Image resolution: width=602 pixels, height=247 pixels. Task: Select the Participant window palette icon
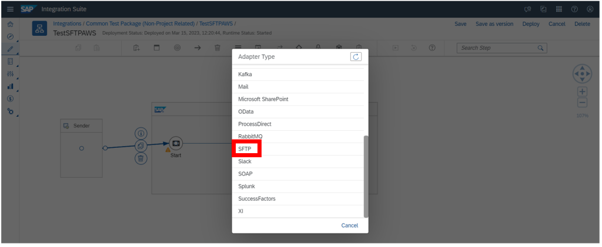coord(156,48)
